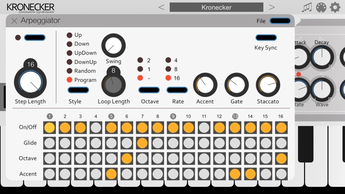The height and width of the screenshot is (194, 345).
Task: Toggle On/Off for step 8
Action: click(x=157, y=128)
